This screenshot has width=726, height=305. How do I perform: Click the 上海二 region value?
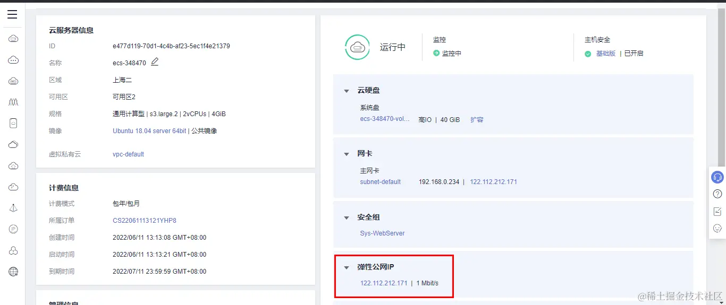click(x=122, y=80)
